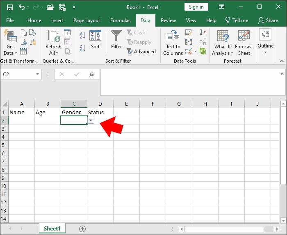Click the Save icon in the title bar
Viewport: 287px width, 235px height.
coord(10,7)
